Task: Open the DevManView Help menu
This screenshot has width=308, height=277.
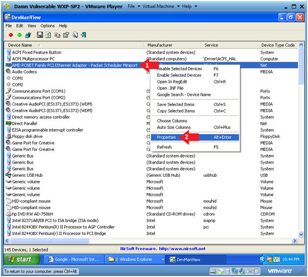Action: click(63, 26)
